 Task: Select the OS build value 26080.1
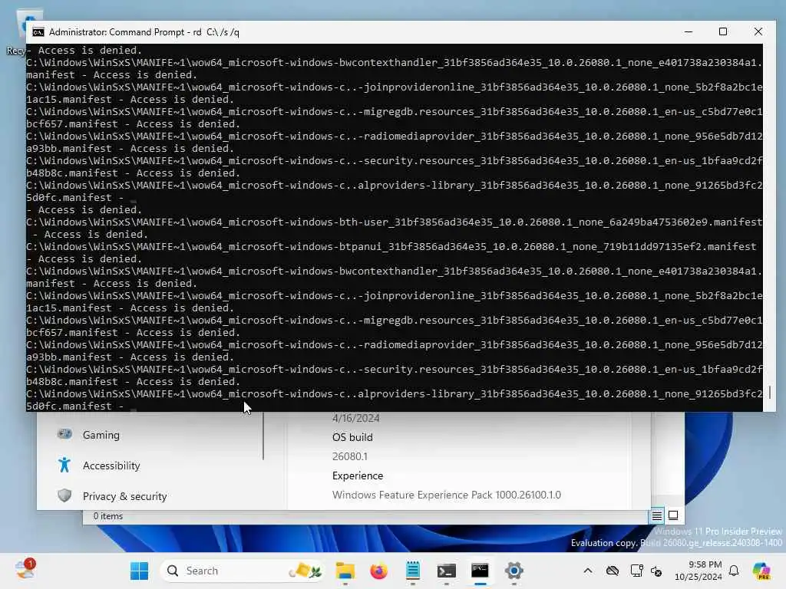coord(349,456)
